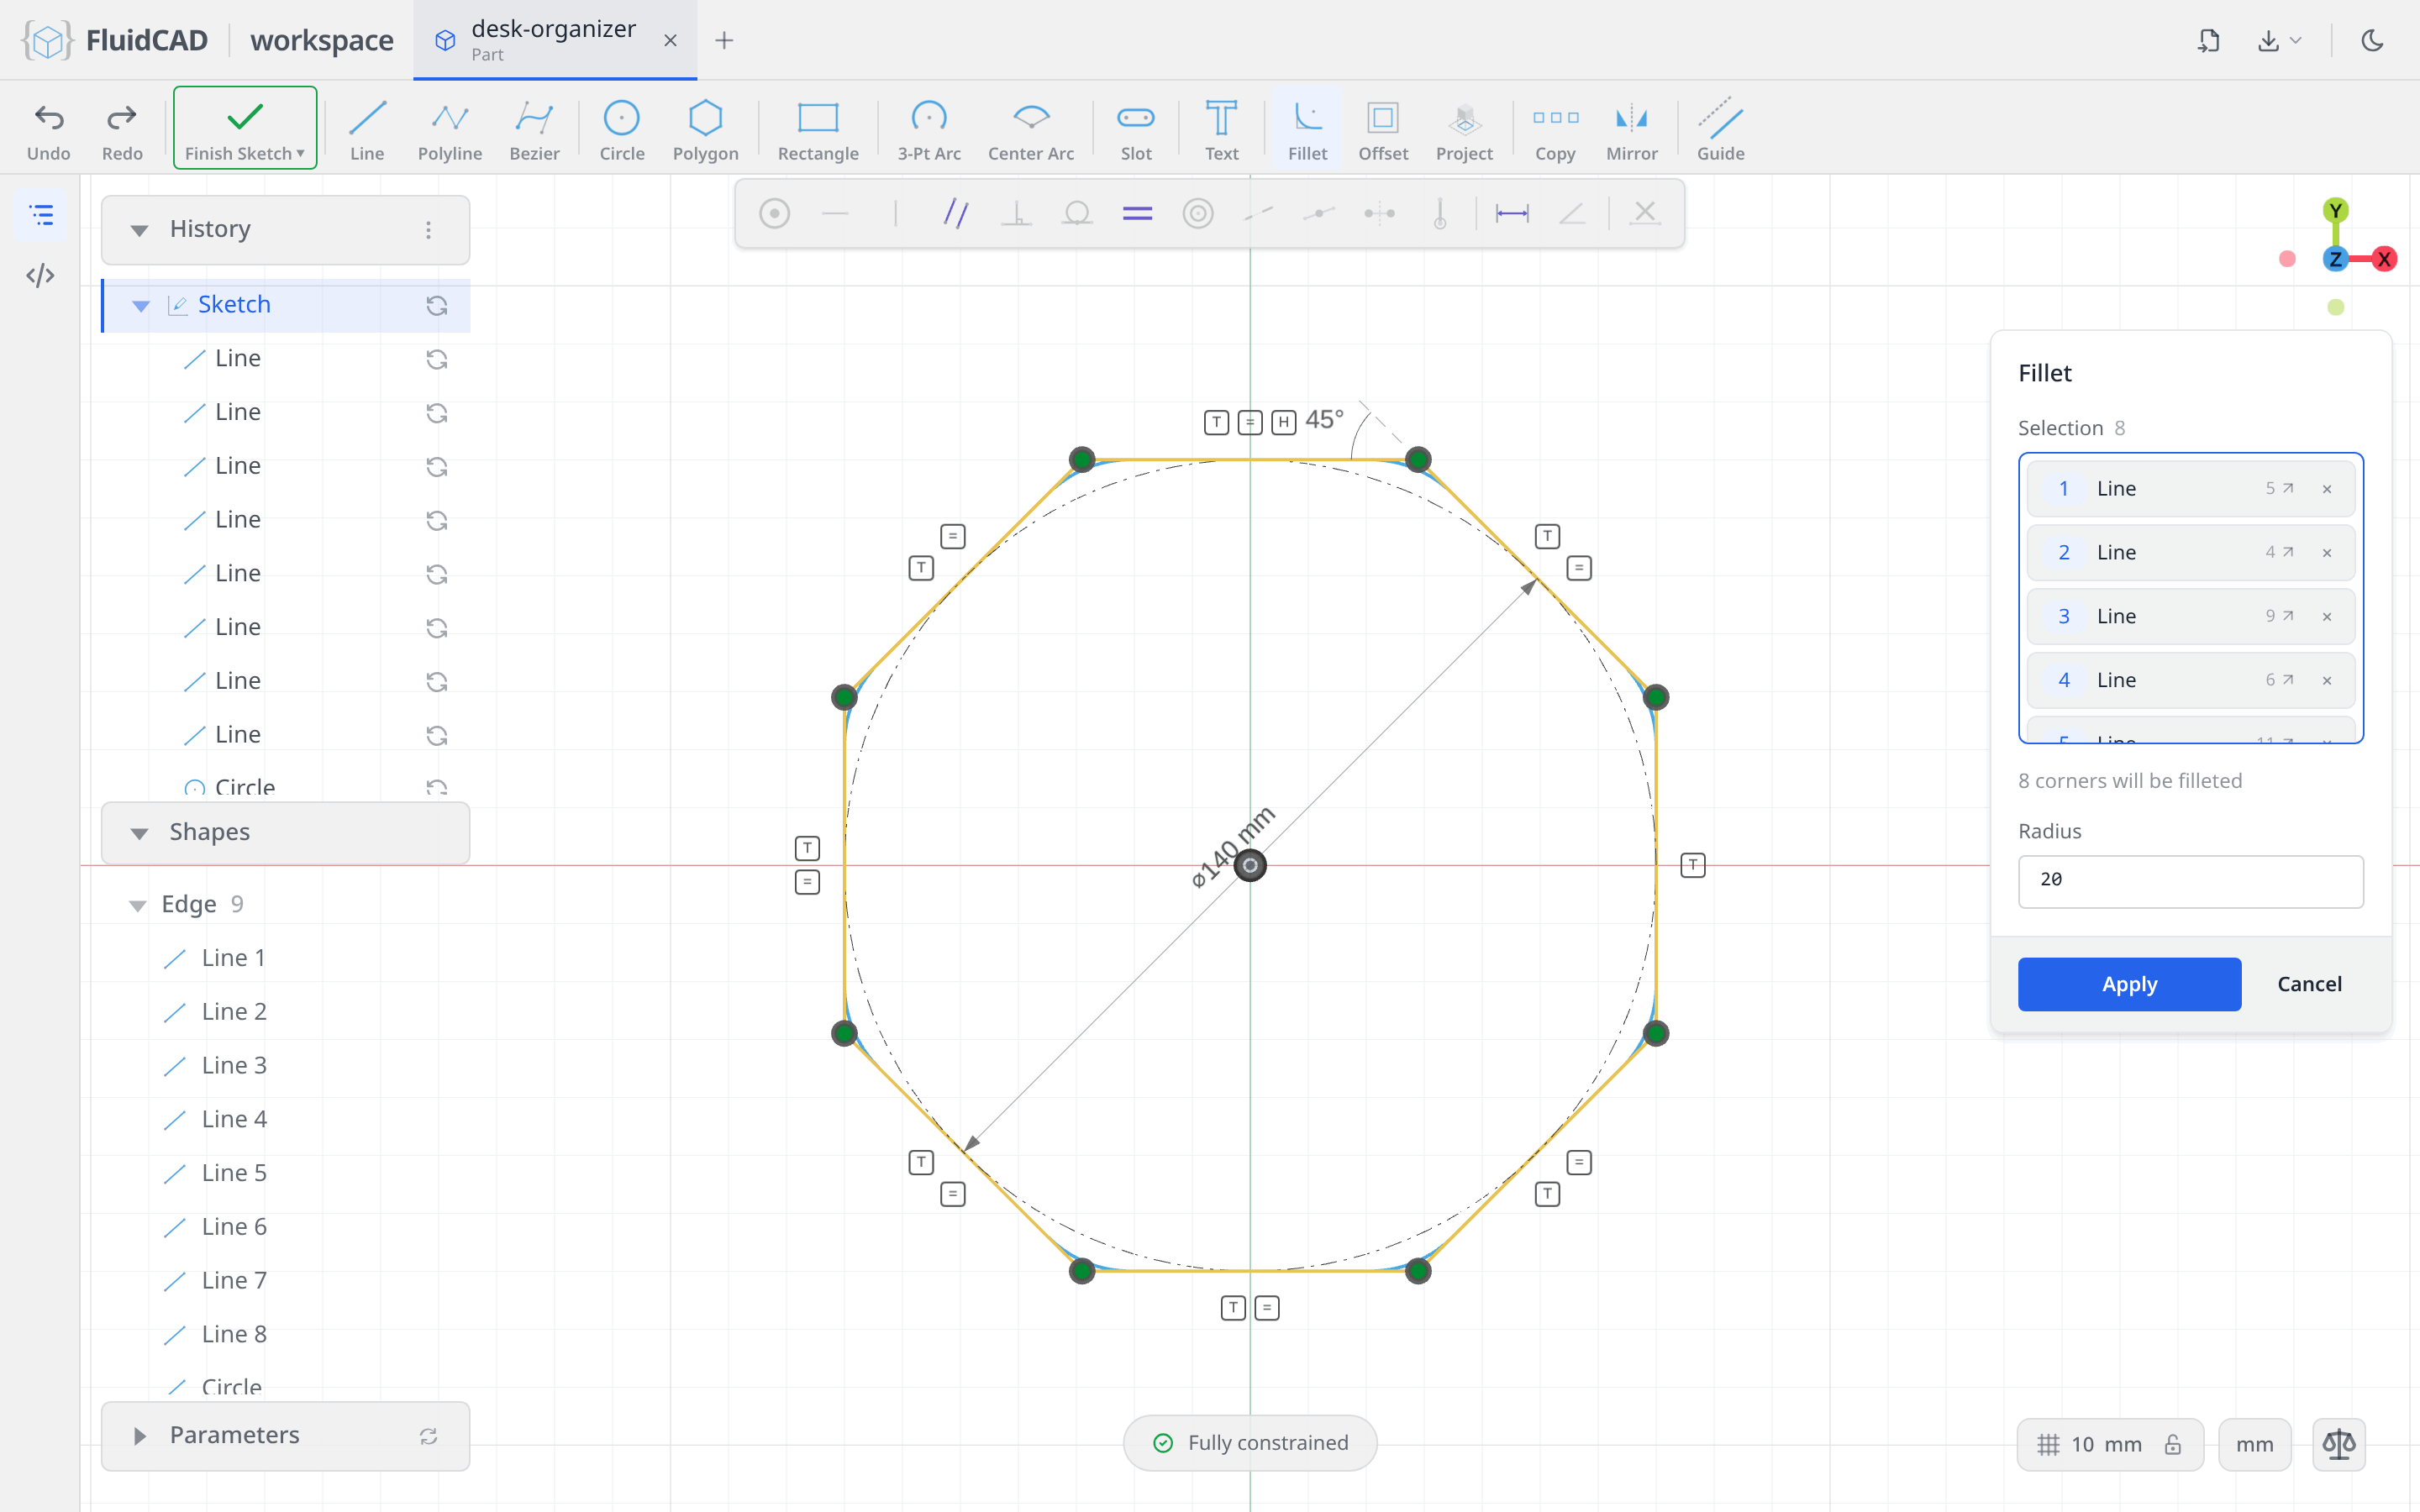Open Finish Sketch dropdown arrow

click(300, 153)
